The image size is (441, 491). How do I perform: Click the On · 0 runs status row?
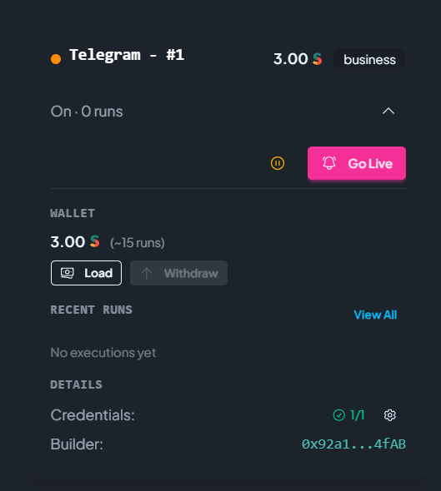click(x=223, y=112)
